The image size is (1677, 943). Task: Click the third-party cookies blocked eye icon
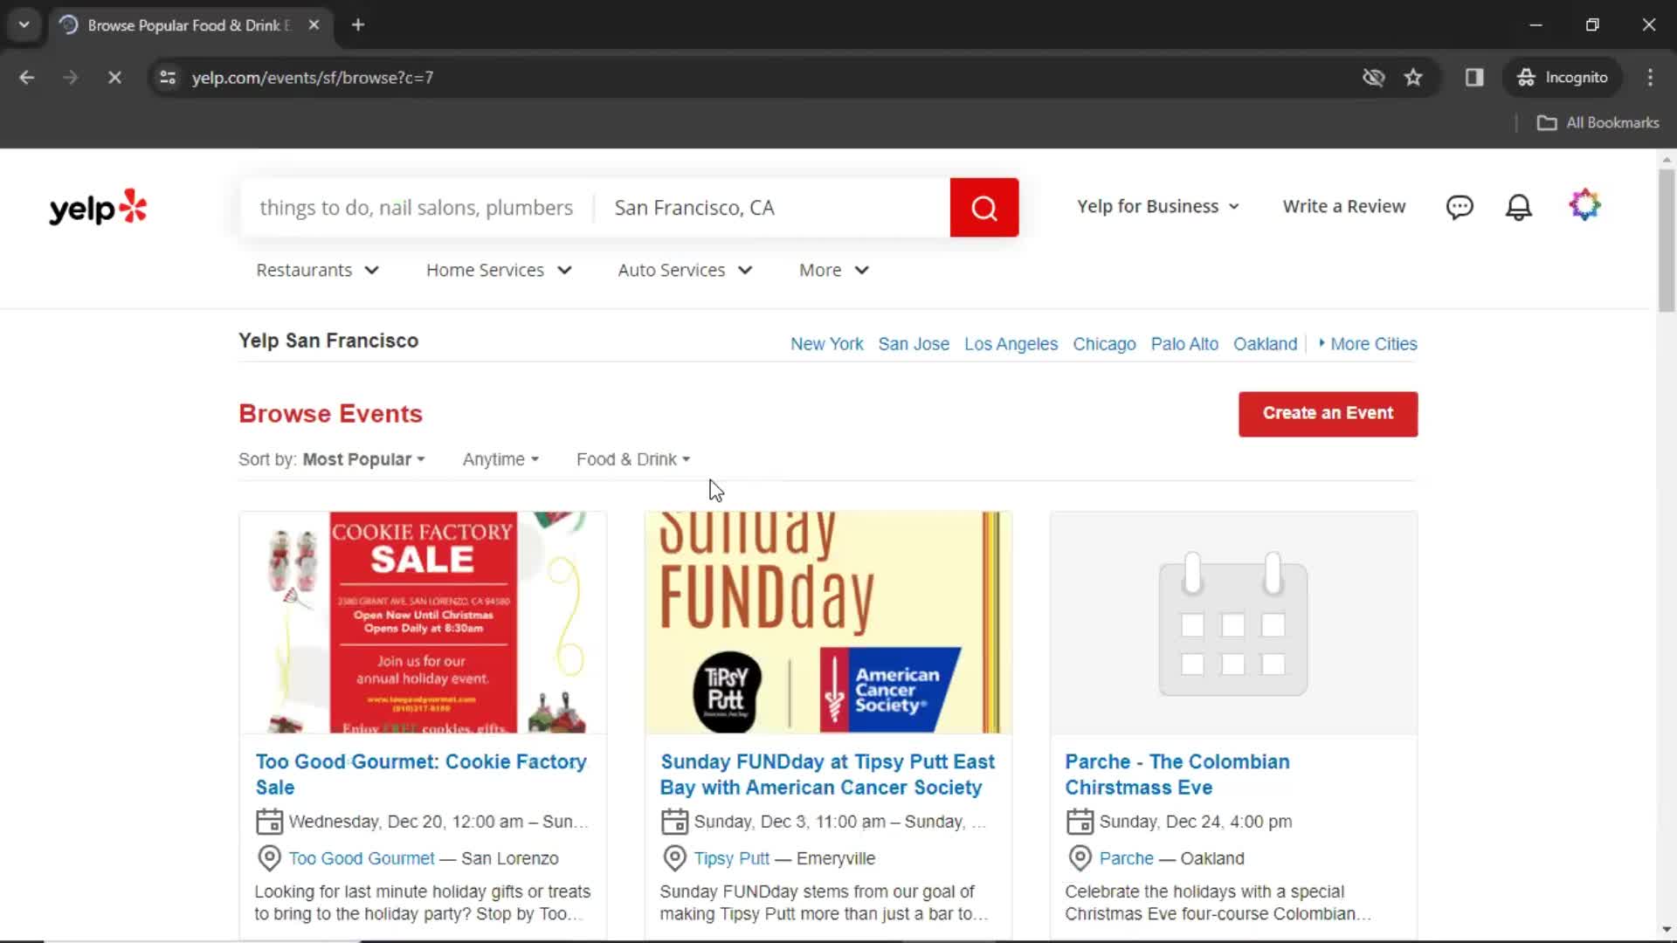[1374, 78]
